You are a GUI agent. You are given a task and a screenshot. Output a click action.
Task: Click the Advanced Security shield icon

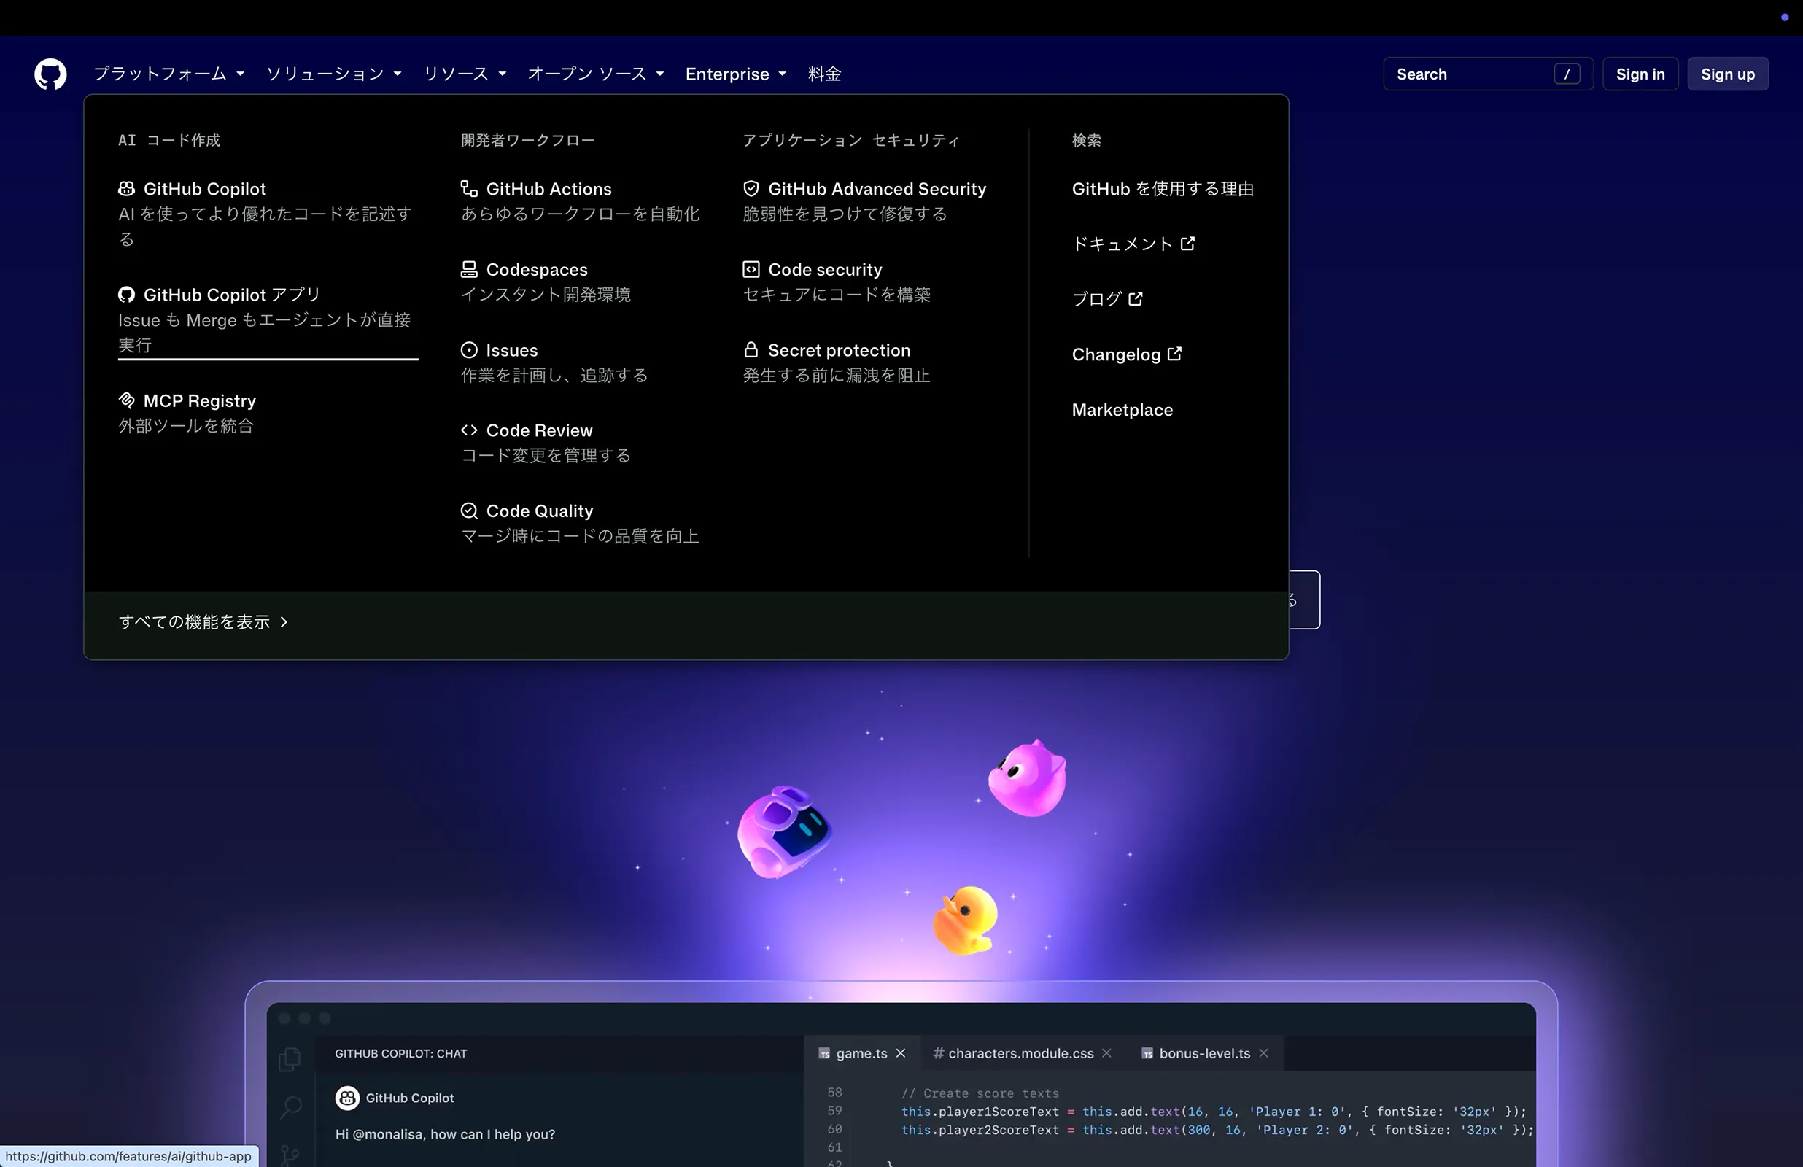click(x=751, y=189)
